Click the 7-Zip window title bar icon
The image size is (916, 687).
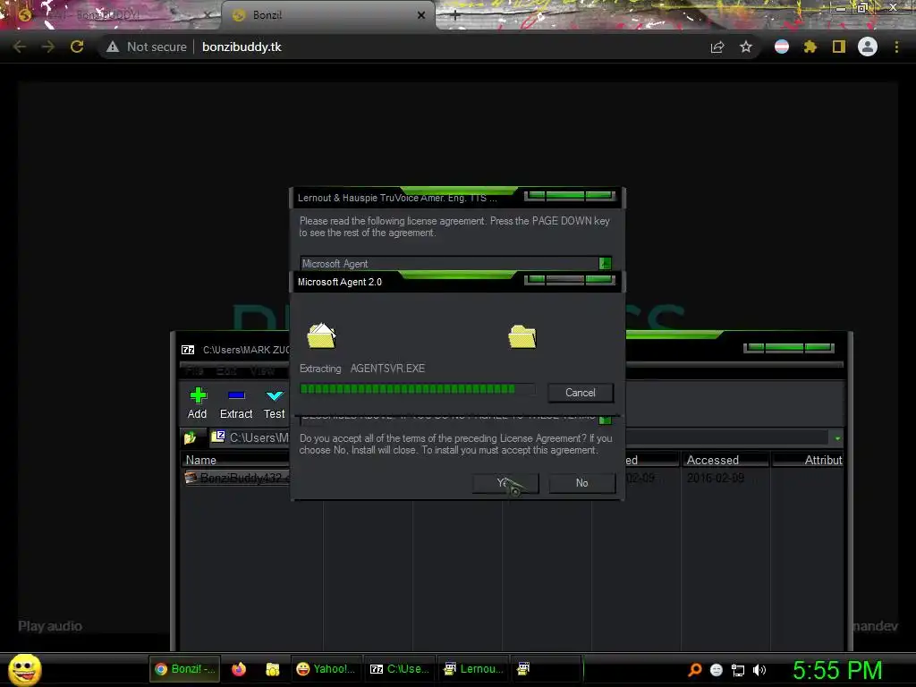188,350
